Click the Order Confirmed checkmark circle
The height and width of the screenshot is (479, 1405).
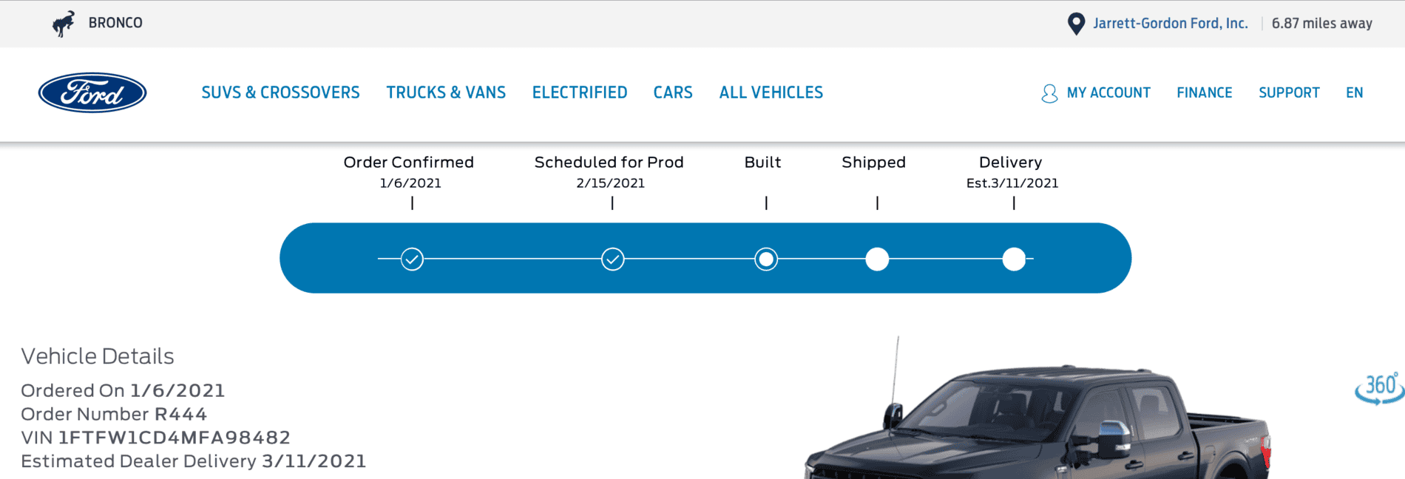[x=412, y=259]
